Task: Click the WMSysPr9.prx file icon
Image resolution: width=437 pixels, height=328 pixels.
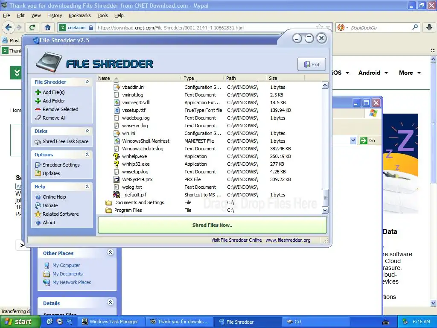Action: (117, 179)
